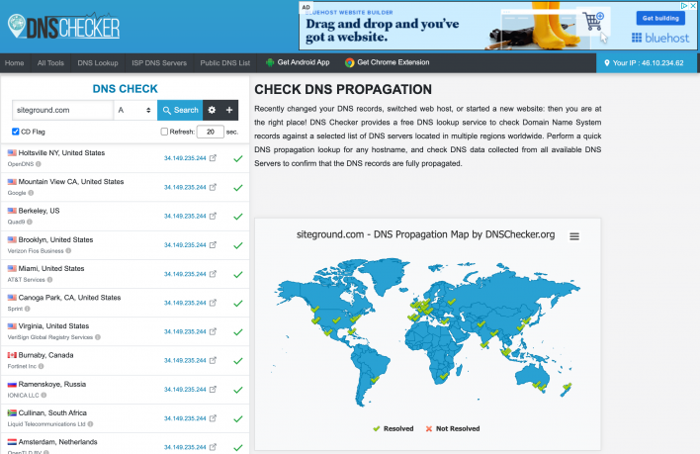Open DNS check settings gear icon
This screenshot has height=454, width=700.
(x=212, y=110)
